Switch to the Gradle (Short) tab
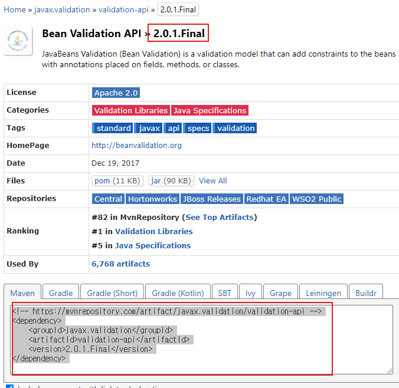The image size is (399, 388). [112, 293]
